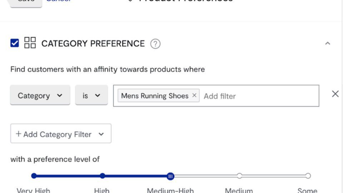Click the Mens Running Shoes tag

(x=154, y=96)
